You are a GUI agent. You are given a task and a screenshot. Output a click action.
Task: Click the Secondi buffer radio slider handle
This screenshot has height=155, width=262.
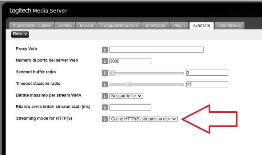click(x=112, y=73)
